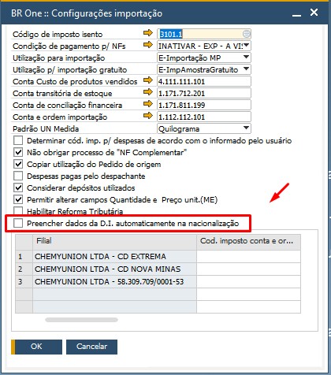Uncheck Copiar utilização do Pedido de origem

pos(18,164)
